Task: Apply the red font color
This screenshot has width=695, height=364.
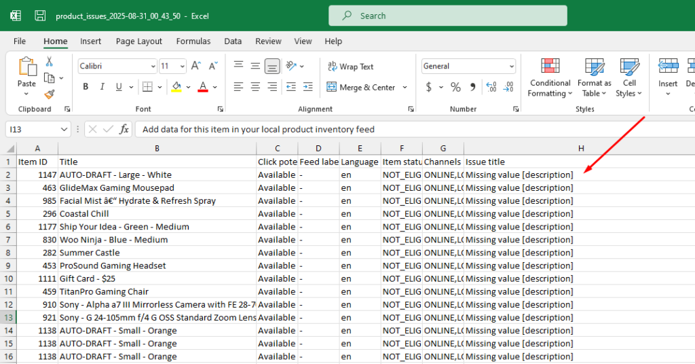Action: (x=202, y=87)
